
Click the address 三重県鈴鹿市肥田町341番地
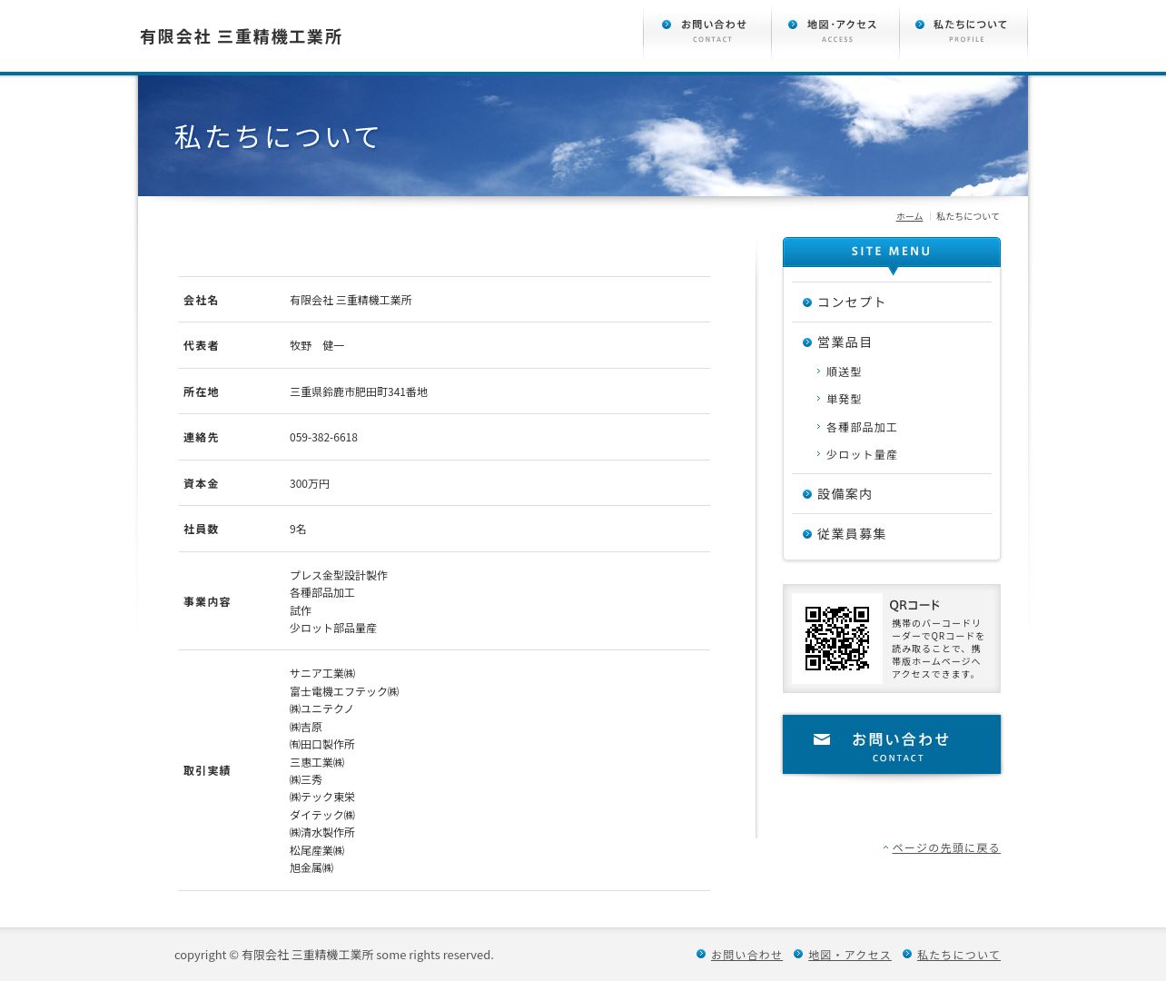coord(359,392)
